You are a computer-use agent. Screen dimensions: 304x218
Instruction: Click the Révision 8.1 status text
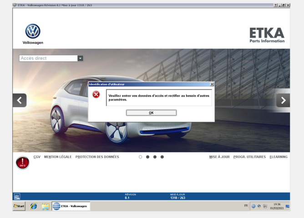[x=130, y=196]
